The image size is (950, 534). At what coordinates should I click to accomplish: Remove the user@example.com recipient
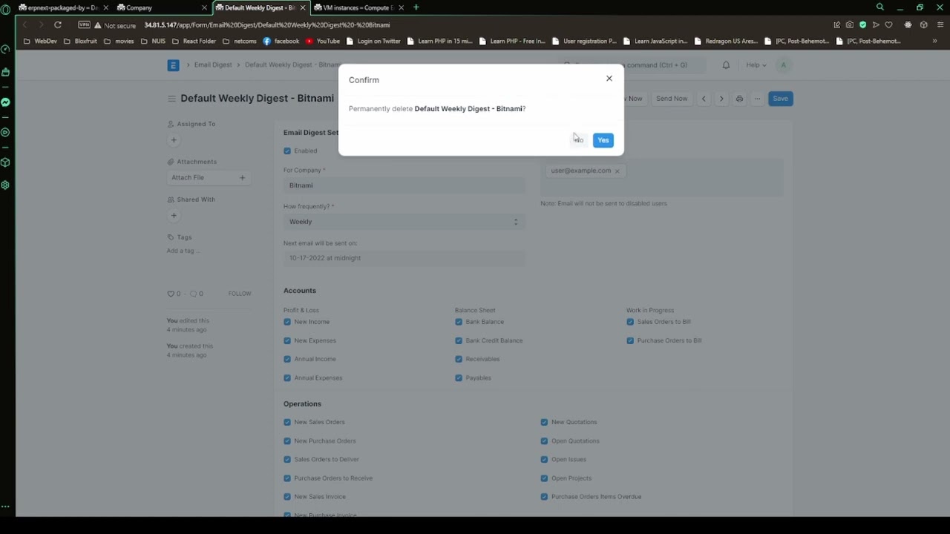(617, 171)
